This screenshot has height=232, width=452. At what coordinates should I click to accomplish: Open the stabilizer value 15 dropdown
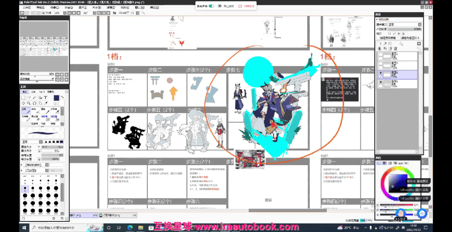pos(137,13)
